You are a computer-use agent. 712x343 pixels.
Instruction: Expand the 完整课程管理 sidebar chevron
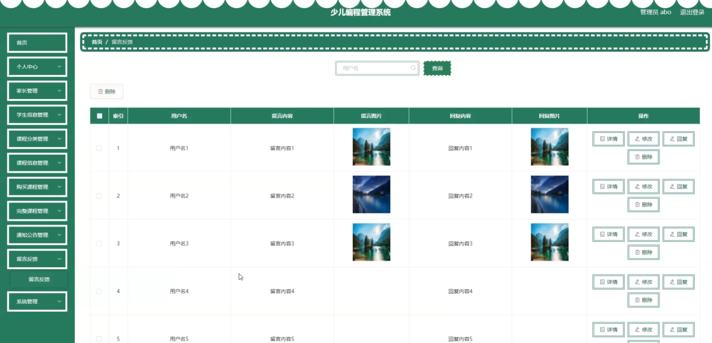coord(59,211)
